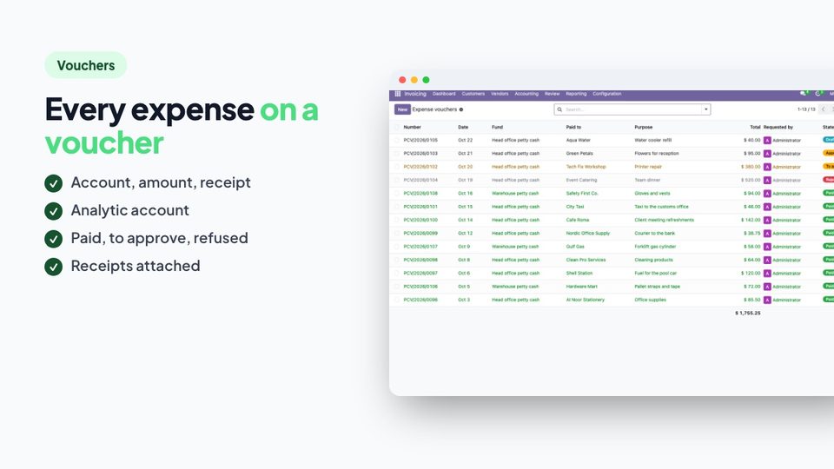Viewport: 834px width, 469px height.
Task: Sort by the Fund column header
Action: coord(497,127)
